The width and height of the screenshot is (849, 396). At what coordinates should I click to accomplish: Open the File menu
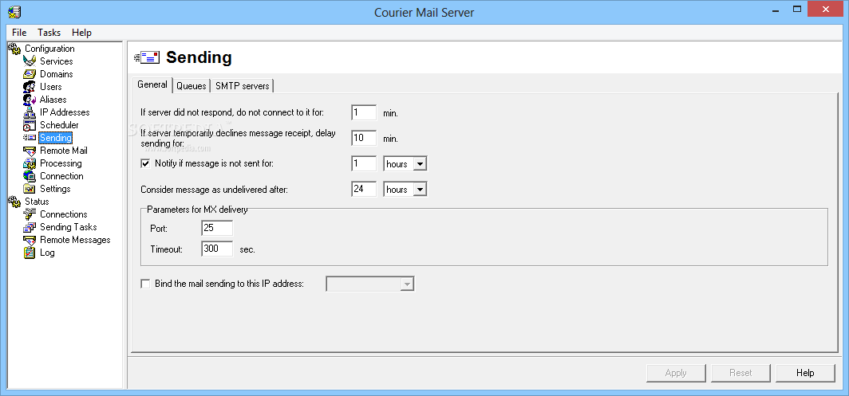[x=19, y=33]
